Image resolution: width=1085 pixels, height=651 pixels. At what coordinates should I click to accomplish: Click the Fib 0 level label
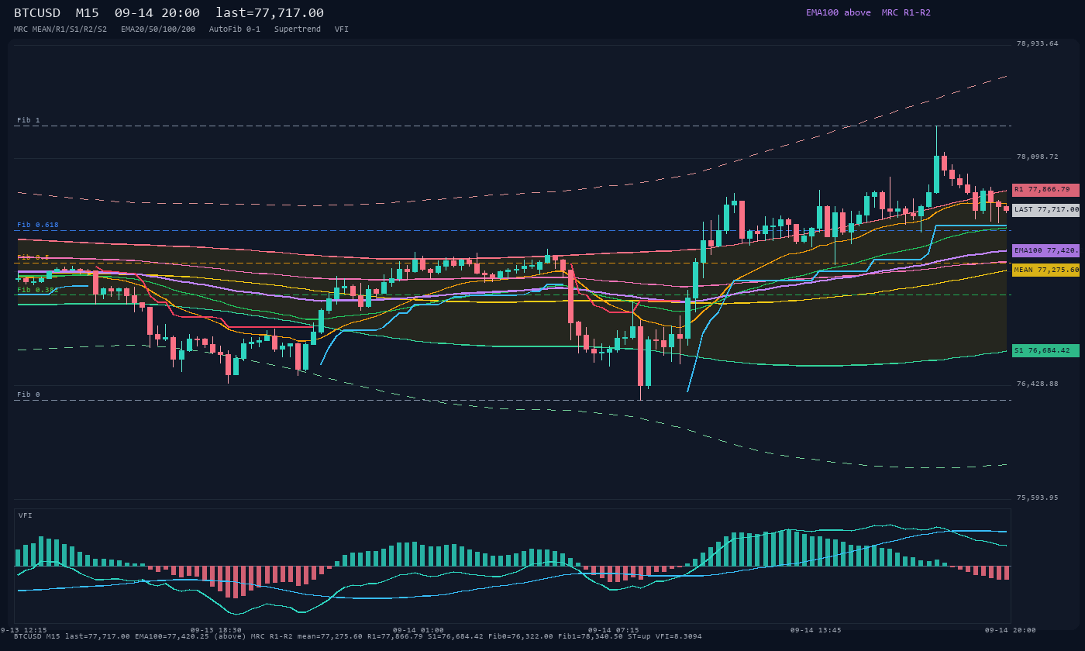29,394
